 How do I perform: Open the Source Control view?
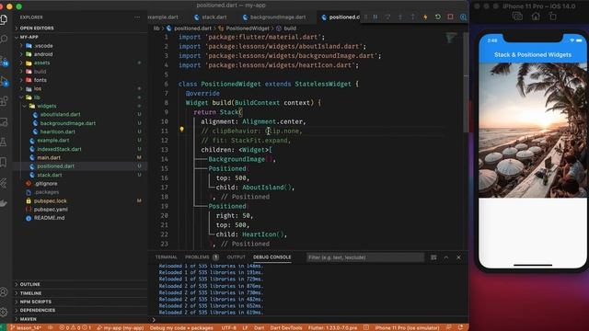[x=4, y=61]
